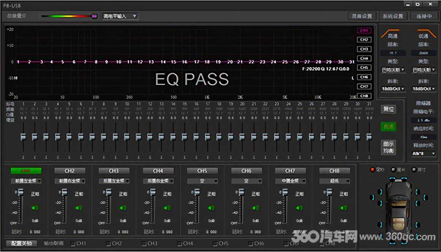Viewport: 441px width, 252px height.
Task: Click the CH1 green speaker mute icon
Action: pos(35,208)
